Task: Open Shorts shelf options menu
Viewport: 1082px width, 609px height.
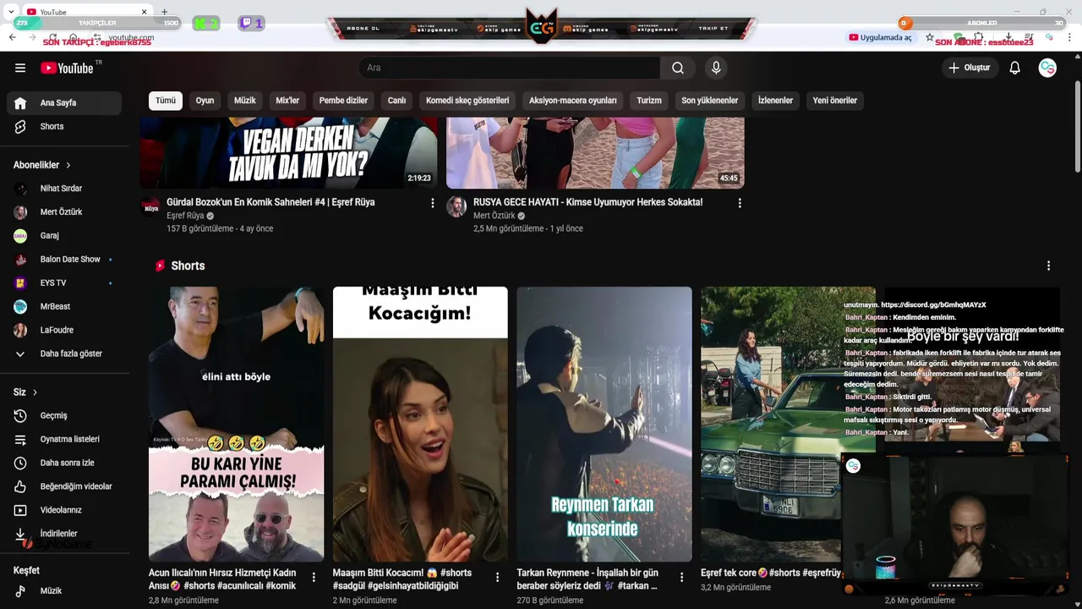Action: tap(1048, 266)
